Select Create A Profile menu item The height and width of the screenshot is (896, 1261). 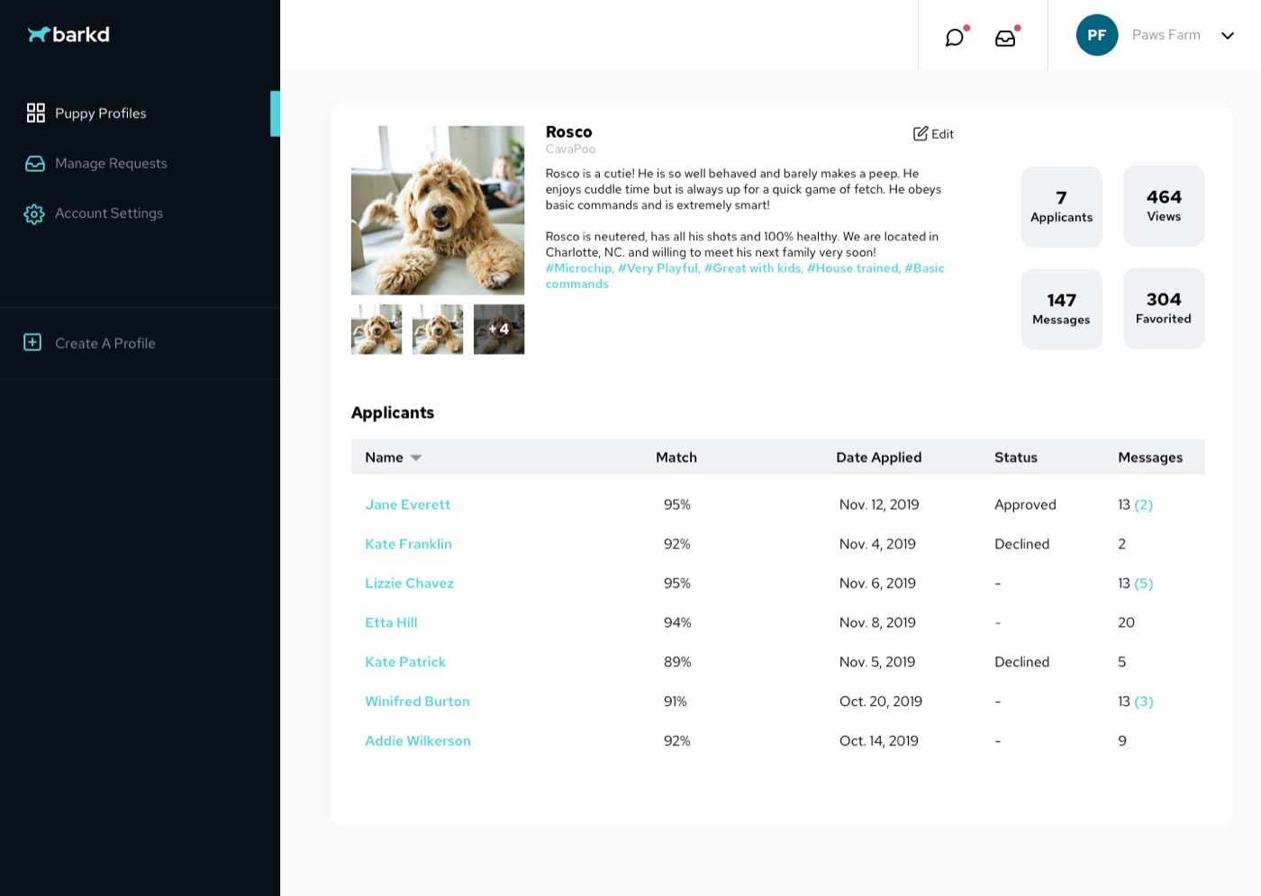105,343
